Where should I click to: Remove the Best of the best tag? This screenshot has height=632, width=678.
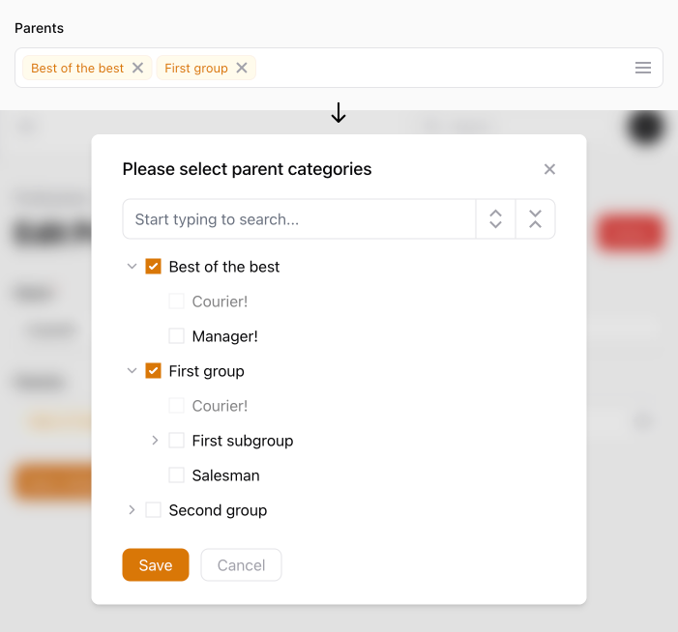click(137, 68)
